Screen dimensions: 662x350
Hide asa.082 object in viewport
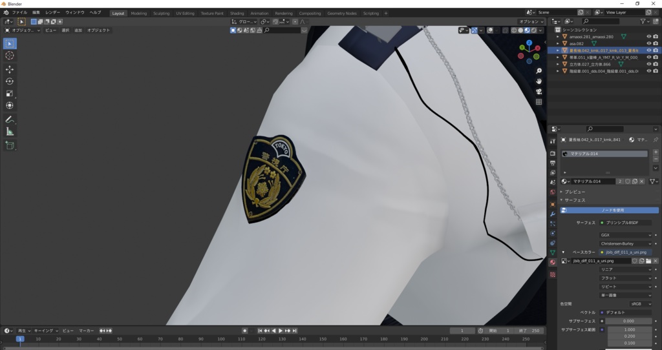pos(649,43)
